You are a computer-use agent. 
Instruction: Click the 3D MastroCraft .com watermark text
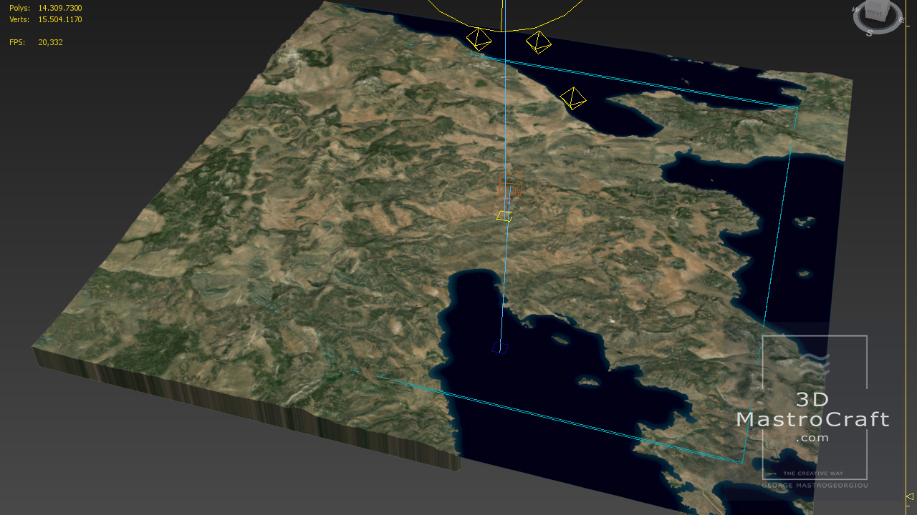(x=812, y=418)
